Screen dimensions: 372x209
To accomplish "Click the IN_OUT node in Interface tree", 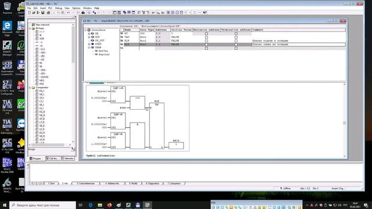I will click(99, 41).
